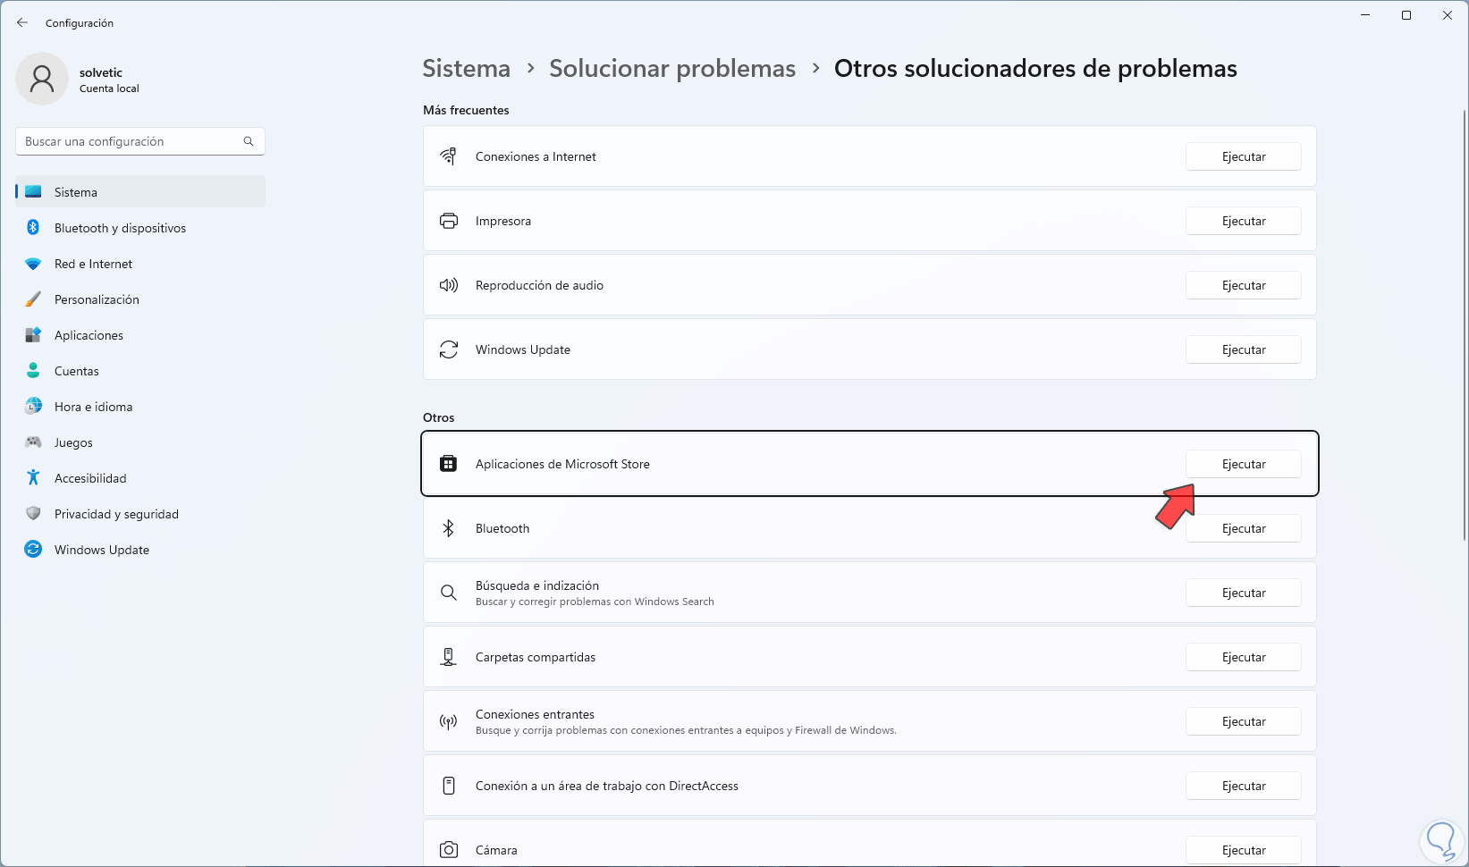Open Bluetooth y dispositivos settings
Image resolution: width=1469 pixels, height=867 pixels.
120,228
